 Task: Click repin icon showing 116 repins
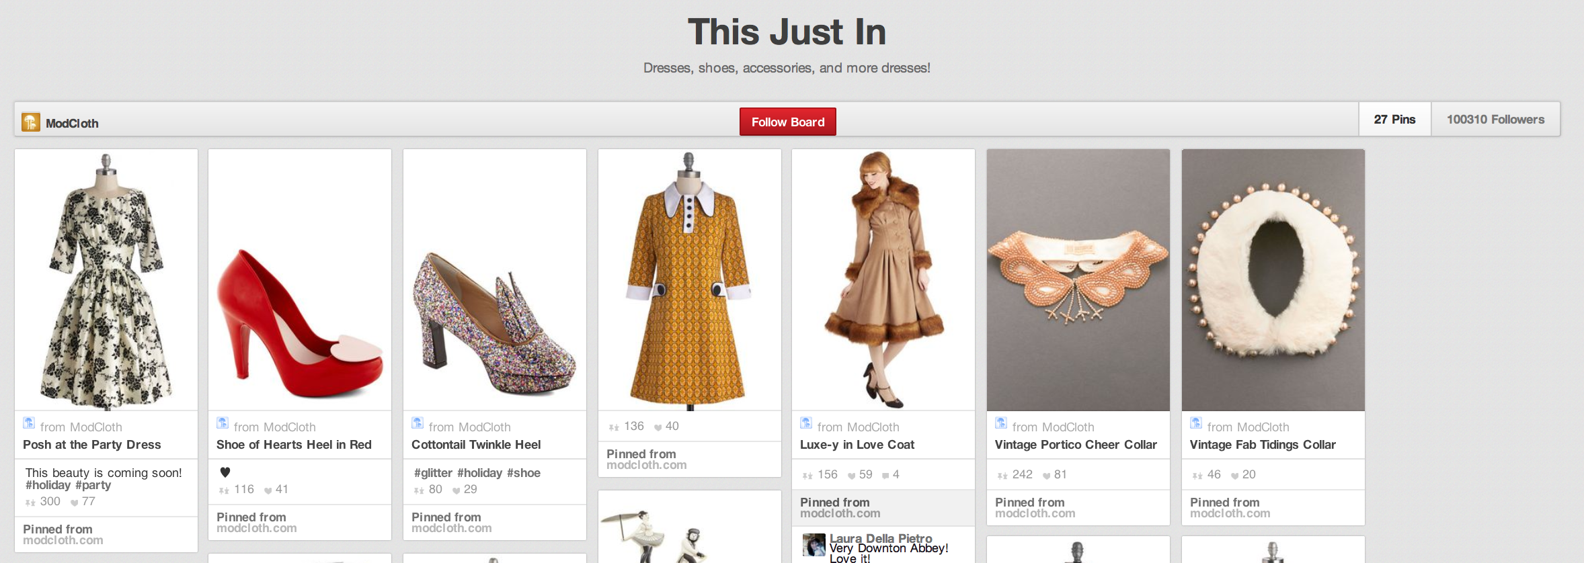coord(224,490)
